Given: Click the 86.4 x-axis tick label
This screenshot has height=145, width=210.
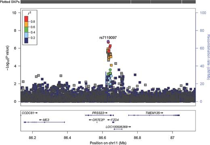Looking at the screenshot, I should [x=67, y=137].
